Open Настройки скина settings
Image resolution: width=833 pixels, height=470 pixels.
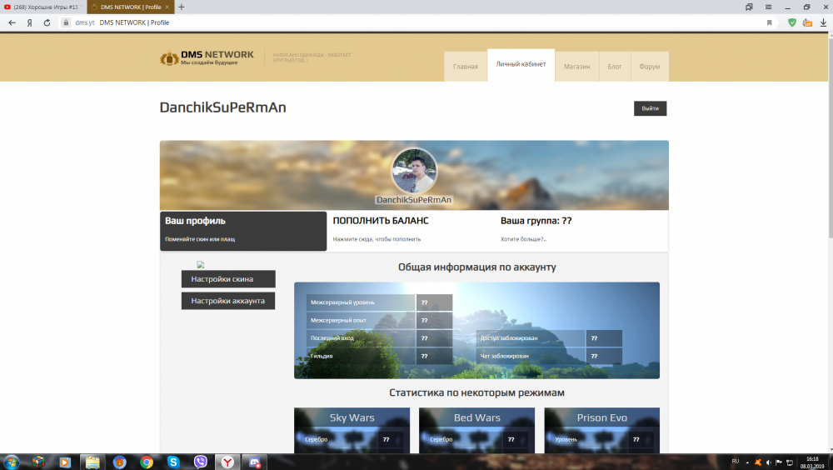click(228, 279)
